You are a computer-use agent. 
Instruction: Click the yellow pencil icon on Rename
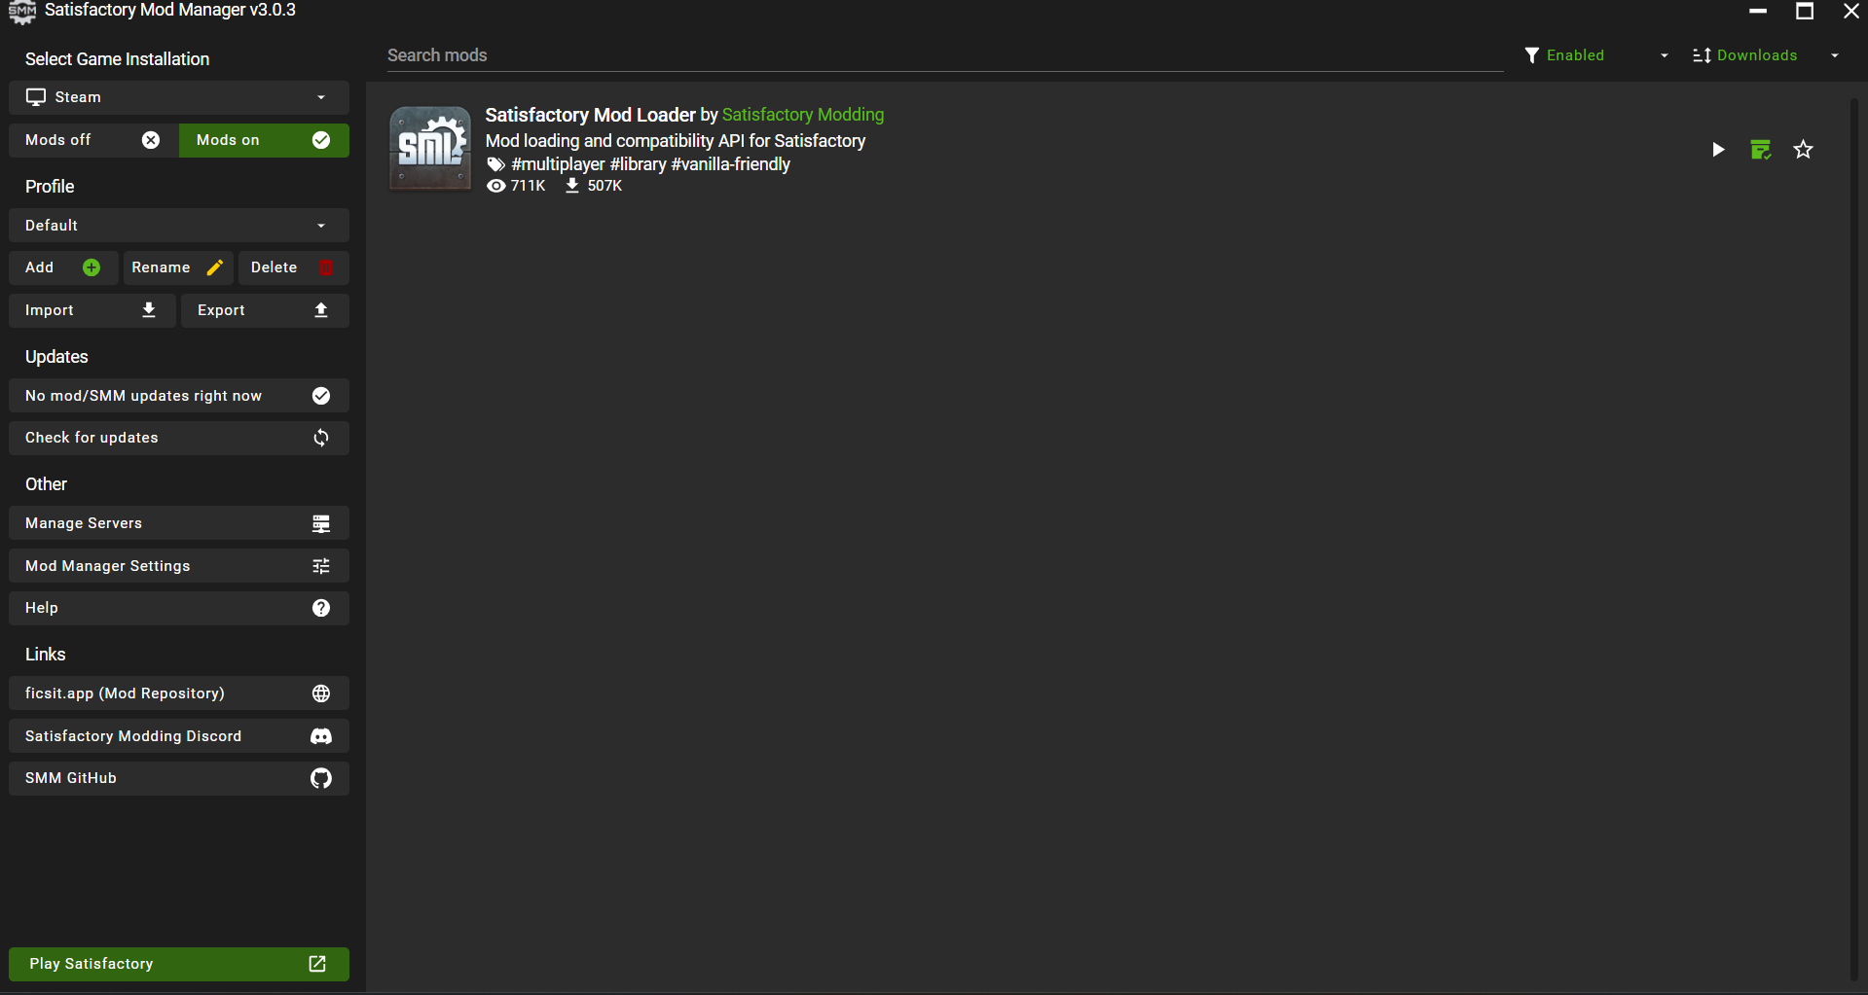point(215,267)
